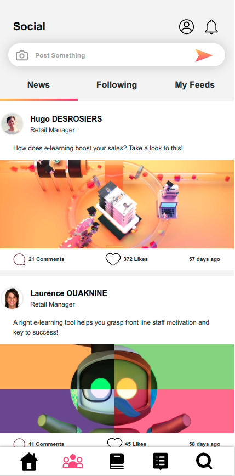Open Laurence OUAKNINE profile name
The height and width of the screenshot is (476, 235).
(68, 293)
